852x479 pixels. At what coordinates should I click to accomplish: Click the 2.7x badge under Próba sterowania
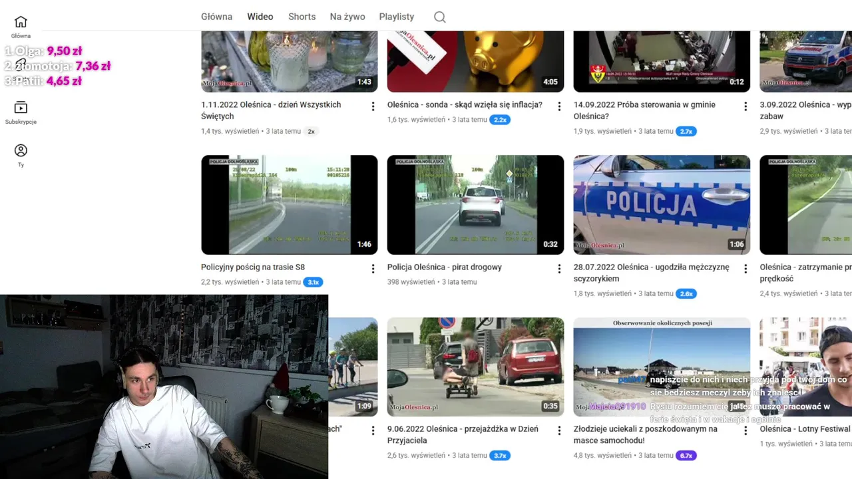686,131
